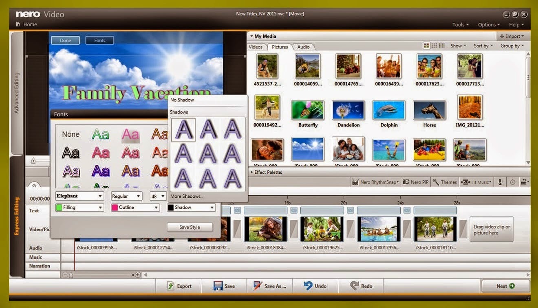538x308 pixels.
Task: Choose the center shadow A preset
Action: click(x=208, y=154)
